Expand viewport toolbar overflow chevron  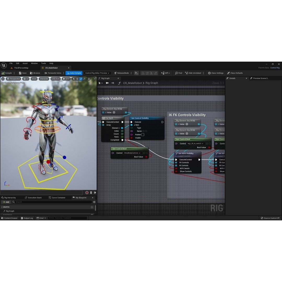[x=95, y=79]
